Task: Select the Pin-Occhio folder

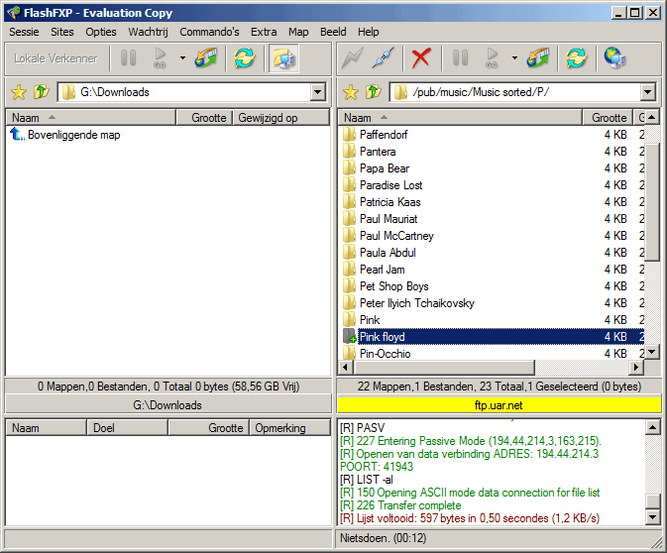Action: (385, 354)
